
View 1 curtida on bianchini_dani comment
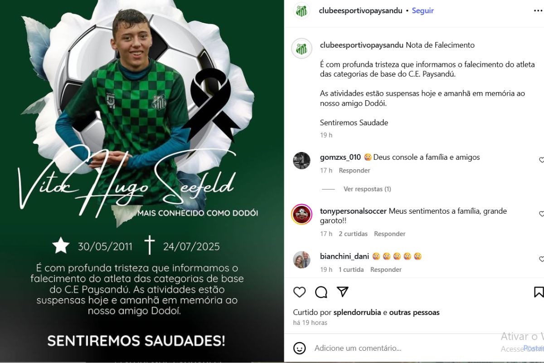(351, 270)
